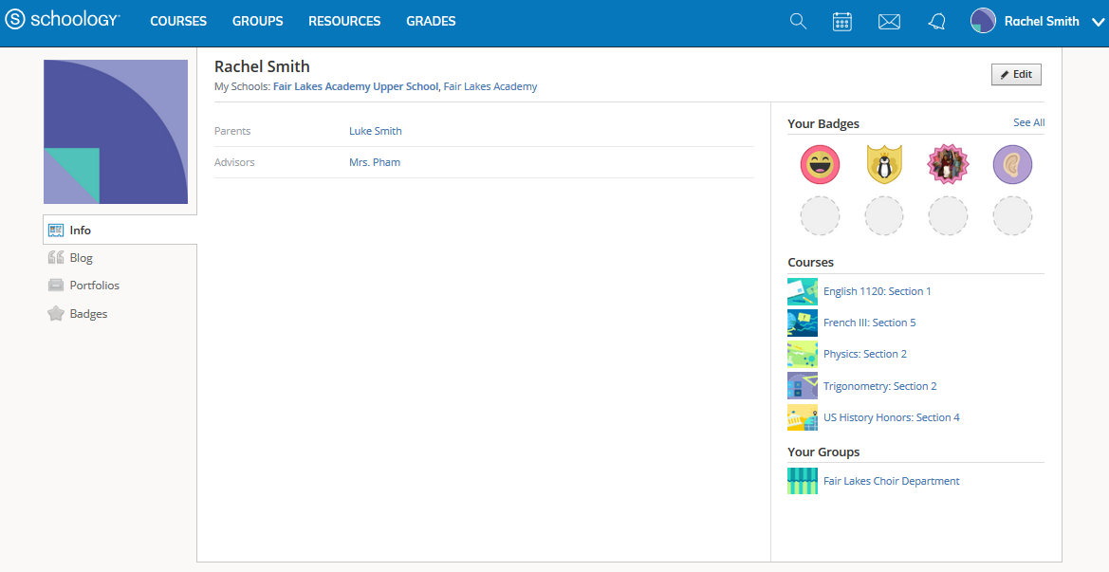Click the French III course thumbnail
Viewport: 1109px width, 572px height.
(x=802, y=323)
